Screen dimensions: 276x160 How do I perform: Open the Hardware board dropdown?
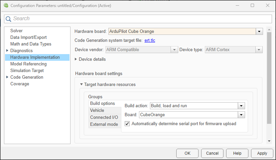(259, 32)
